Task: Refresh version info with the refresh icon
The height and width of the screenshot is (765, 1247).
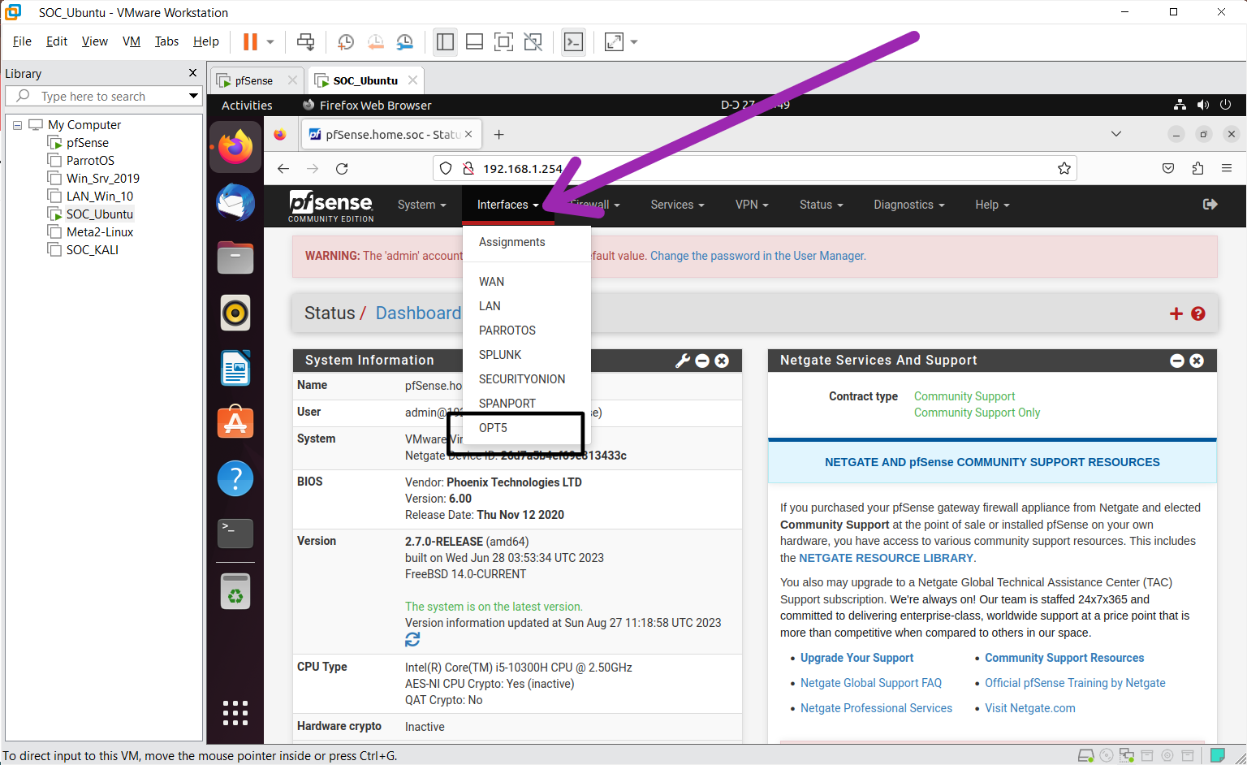Action: click(x=412, y=640)
